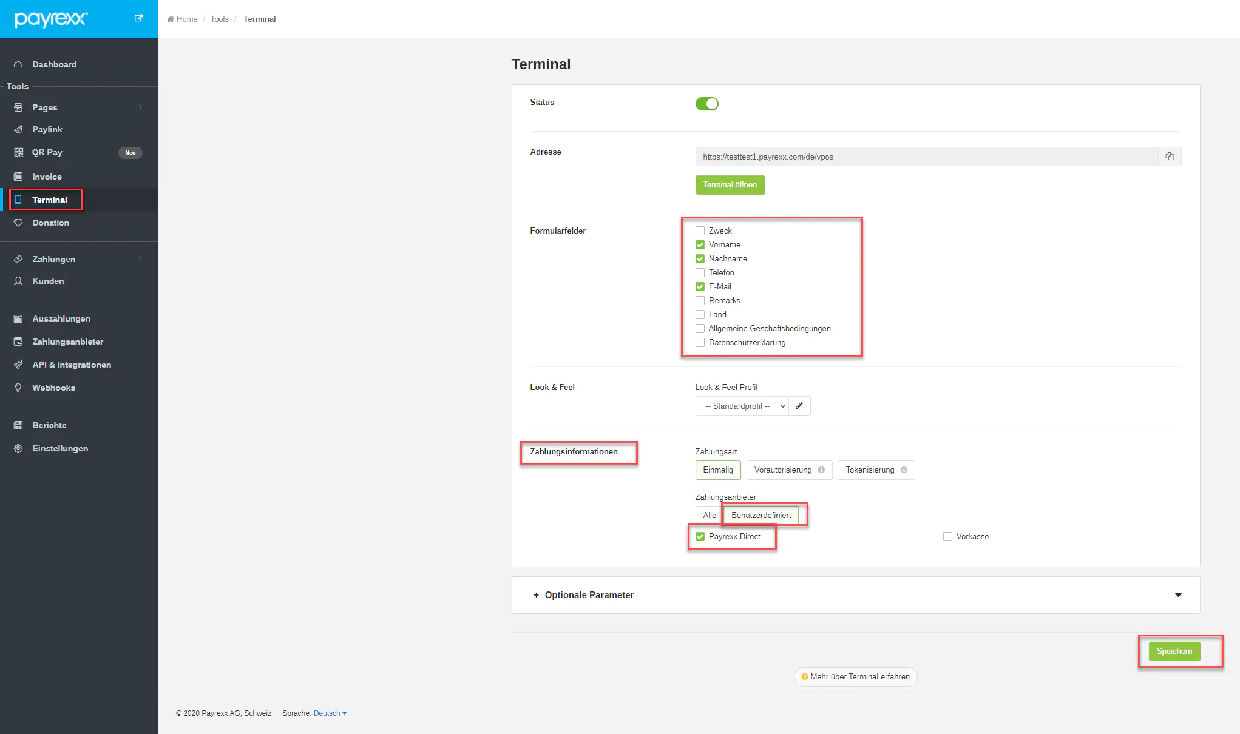
Task: Click the Paylink paper plane icon
Action: (19, 129)
